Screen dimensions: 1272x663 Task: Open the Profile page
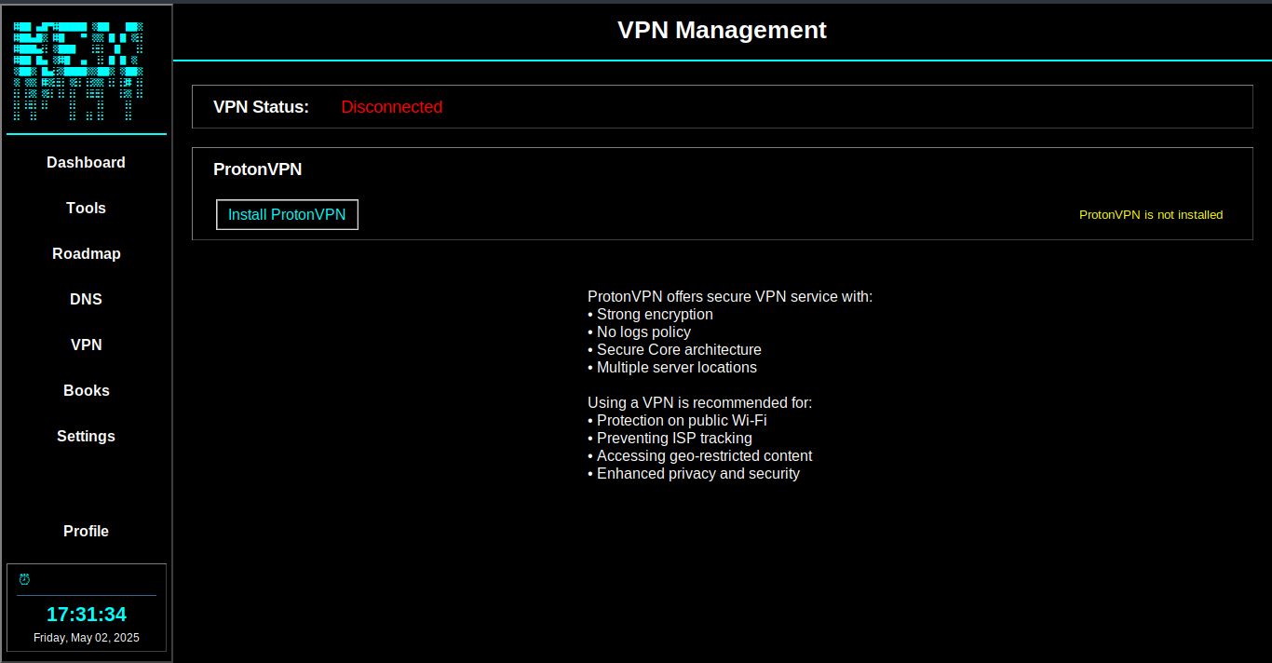(x=86, y=531)
